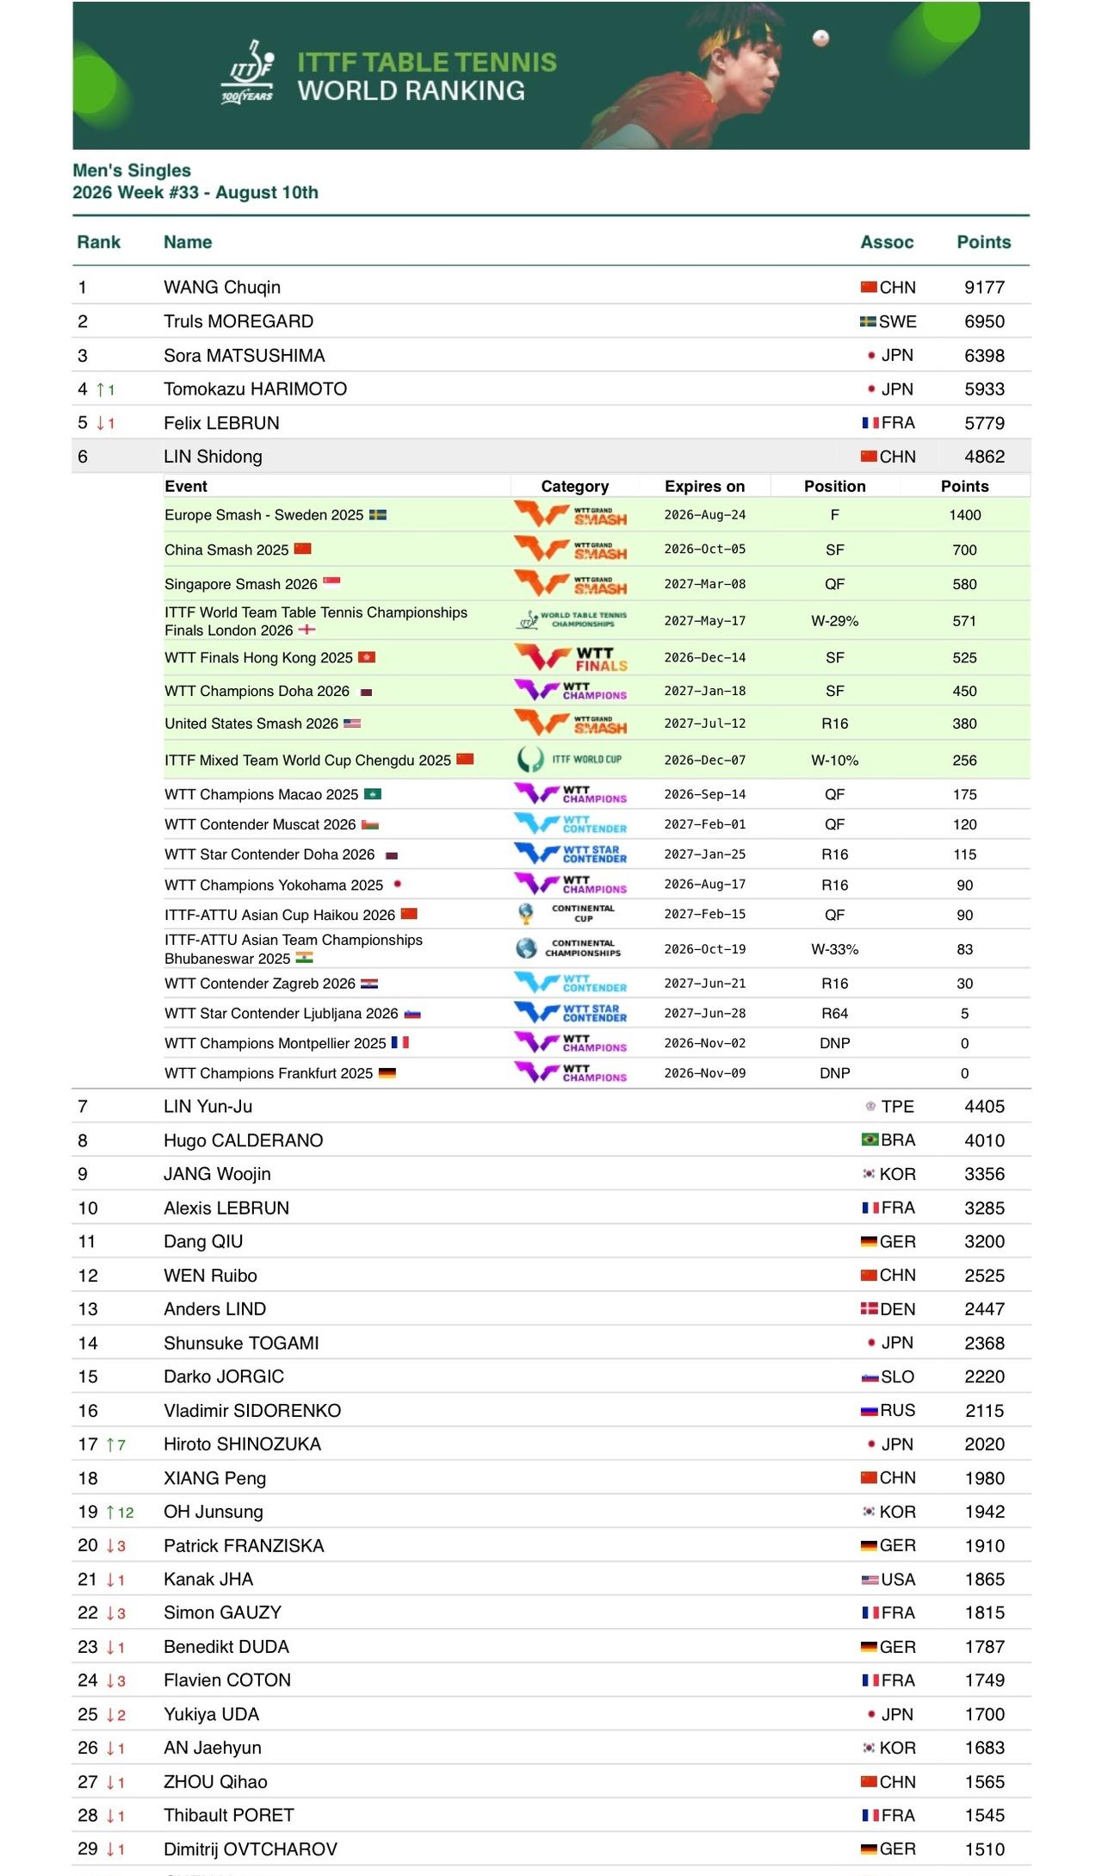Expand Dang QIU's ranking details

(x=551, y=1241)
